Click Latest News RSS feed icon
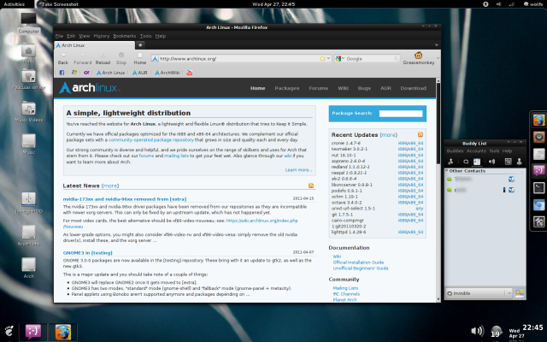 311,186
